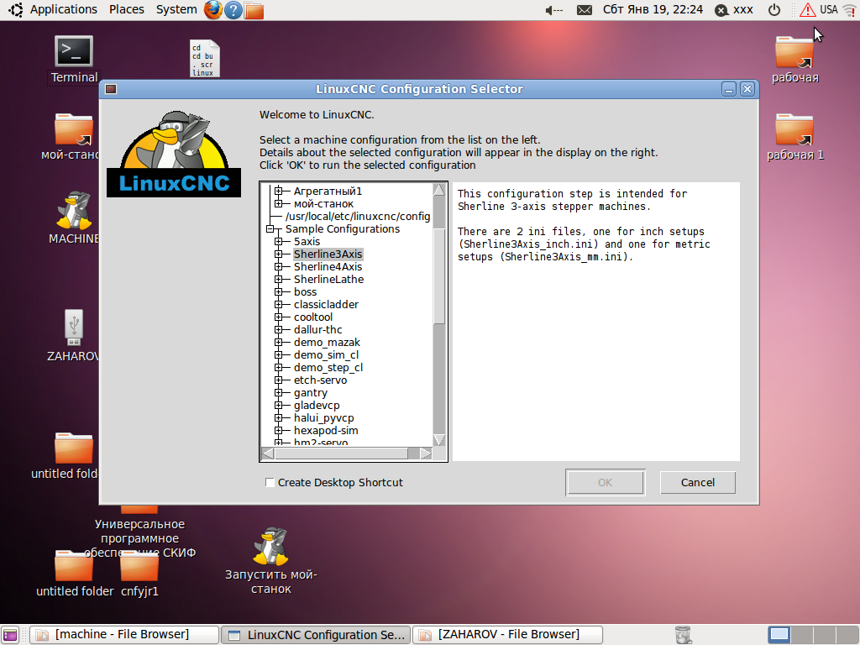Select the demo_step_cl configuration
This screenshot has height=645, width=860.
(x=328, y=368)
